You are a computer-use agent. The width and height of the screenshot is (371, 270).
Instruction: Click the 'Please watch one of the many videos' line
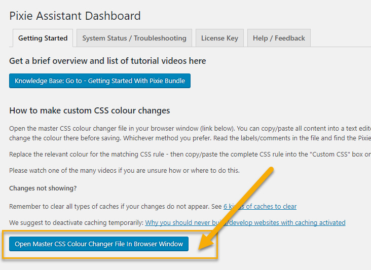124,170
